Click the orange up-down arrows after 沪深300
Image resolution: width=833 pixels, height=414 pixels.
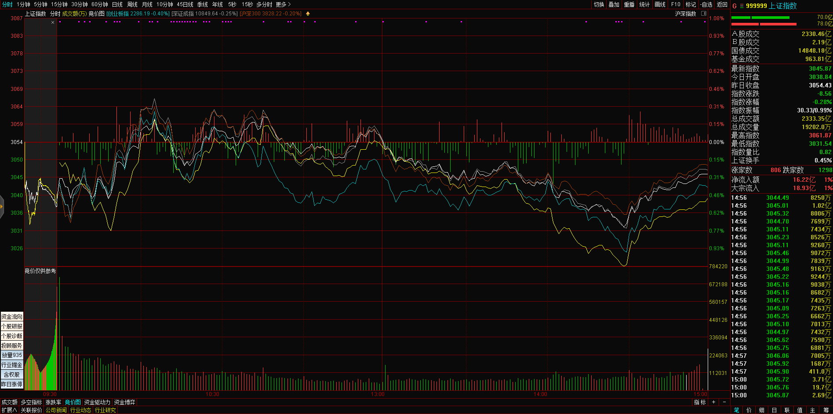point(308,14)
